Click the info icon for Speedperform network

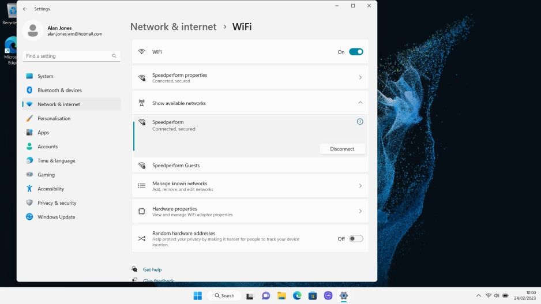click(x=360, y=122)
